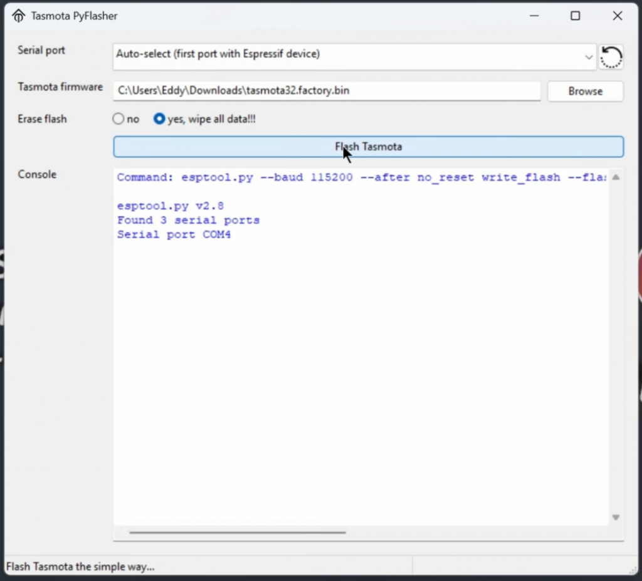Screen dimensions: 642x581
Task: Click the "Found 3 serial ports" console line
Action: [x=188, y=220]
